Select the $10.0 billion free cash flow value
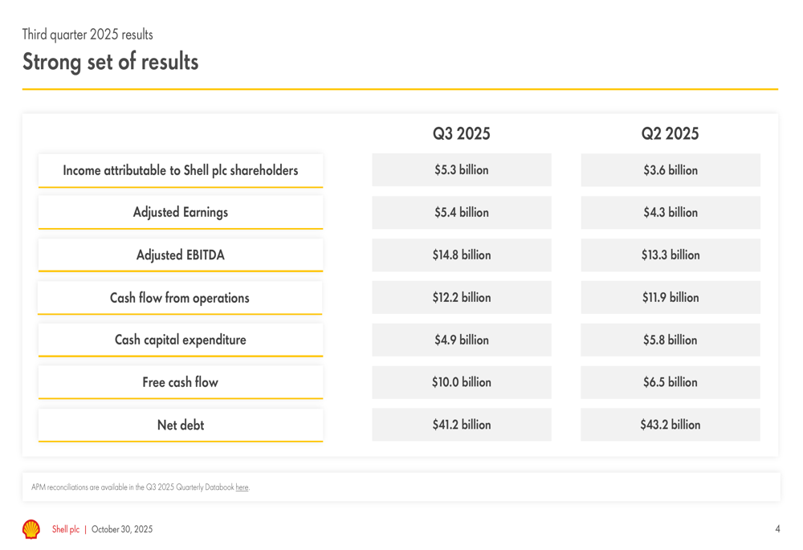This screenshot has height=550, width=803. pyautogui.click(x=461, y=382)
